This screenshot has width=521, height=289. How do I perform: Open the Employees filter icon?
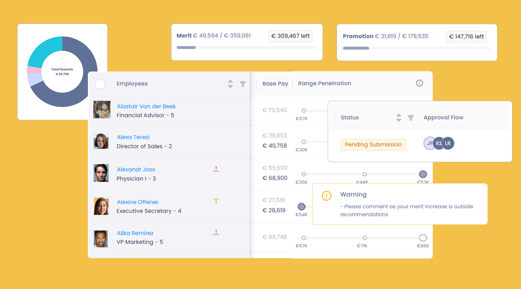coord(243,84)
